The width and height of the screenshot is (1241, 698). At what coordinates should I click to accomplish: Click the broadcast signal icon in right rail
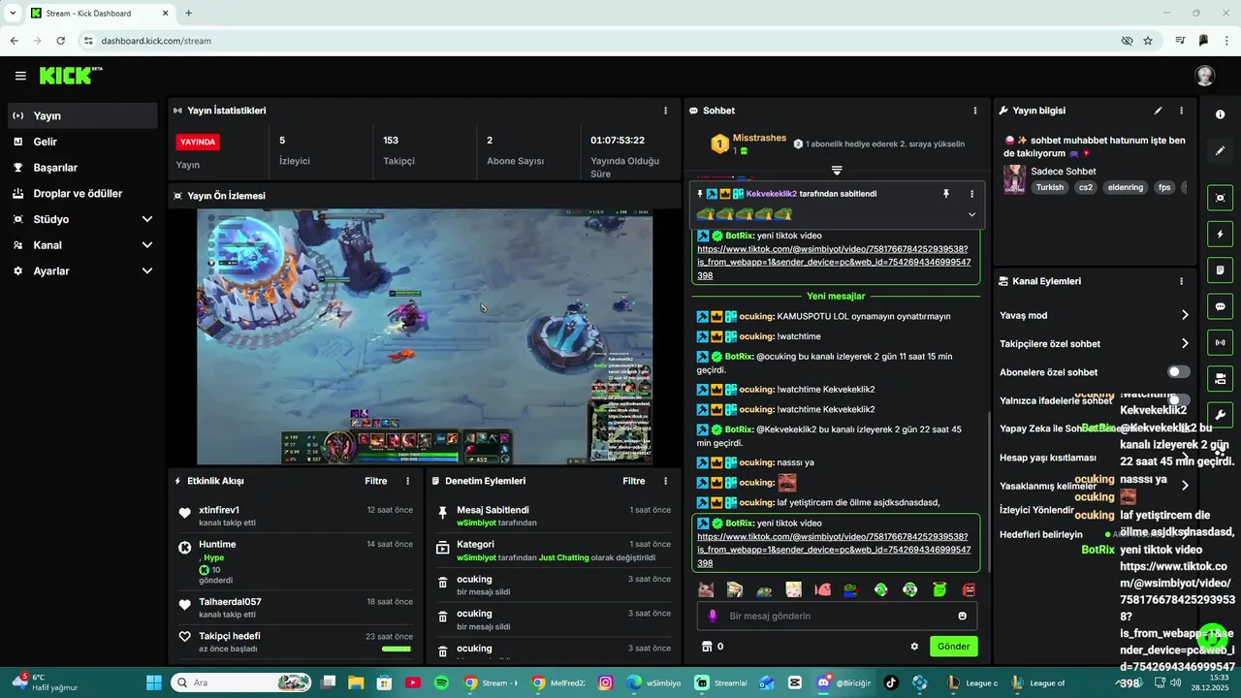(1220, 342)
